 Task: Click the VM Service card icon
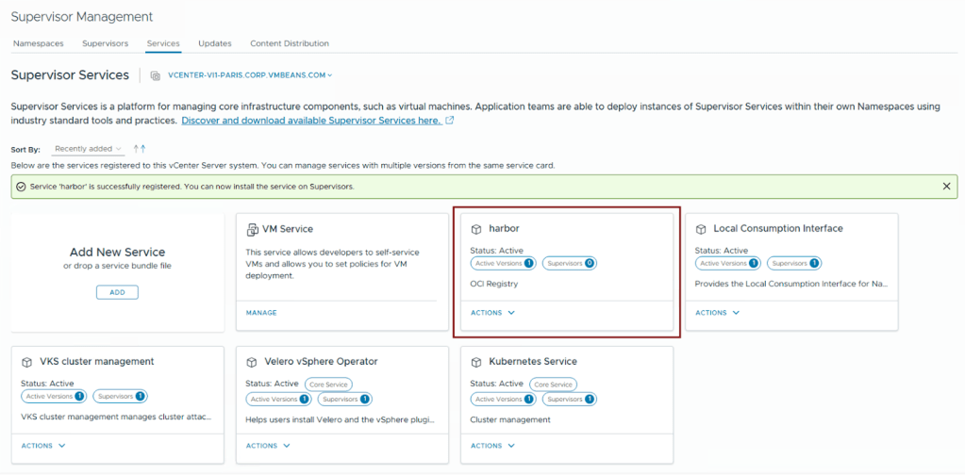point(252,229)
